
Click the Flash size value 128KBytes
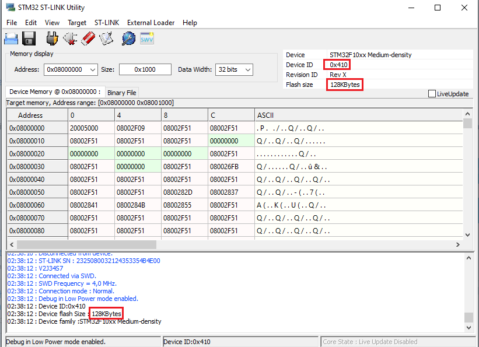coord(345,85)
